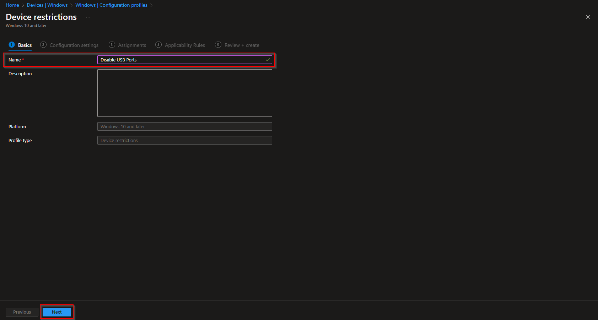Viewport: 598px width, 320px height.
Task: Click the step 2 circle icon beside Configuration settings
Action: [43, 45]
